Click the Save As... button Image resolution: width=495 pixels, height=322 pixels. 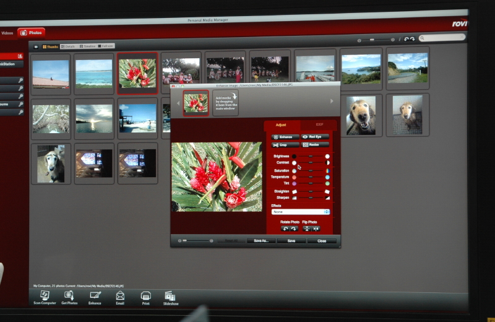pos(260,241)
